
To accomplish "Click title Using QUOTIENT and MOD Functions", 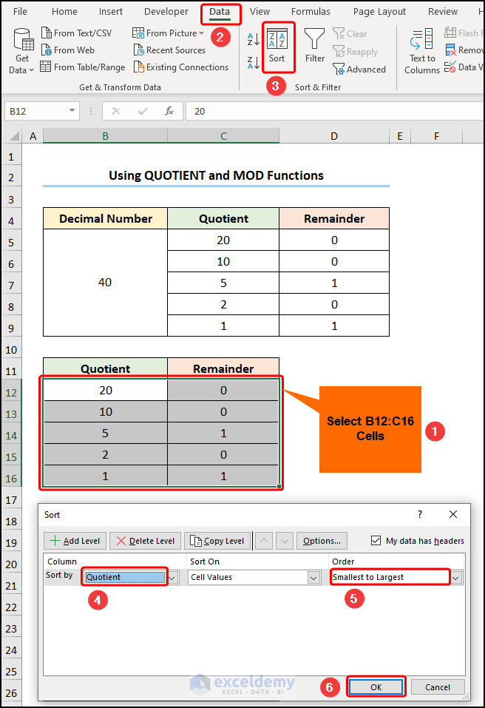I will pos(216,175).
